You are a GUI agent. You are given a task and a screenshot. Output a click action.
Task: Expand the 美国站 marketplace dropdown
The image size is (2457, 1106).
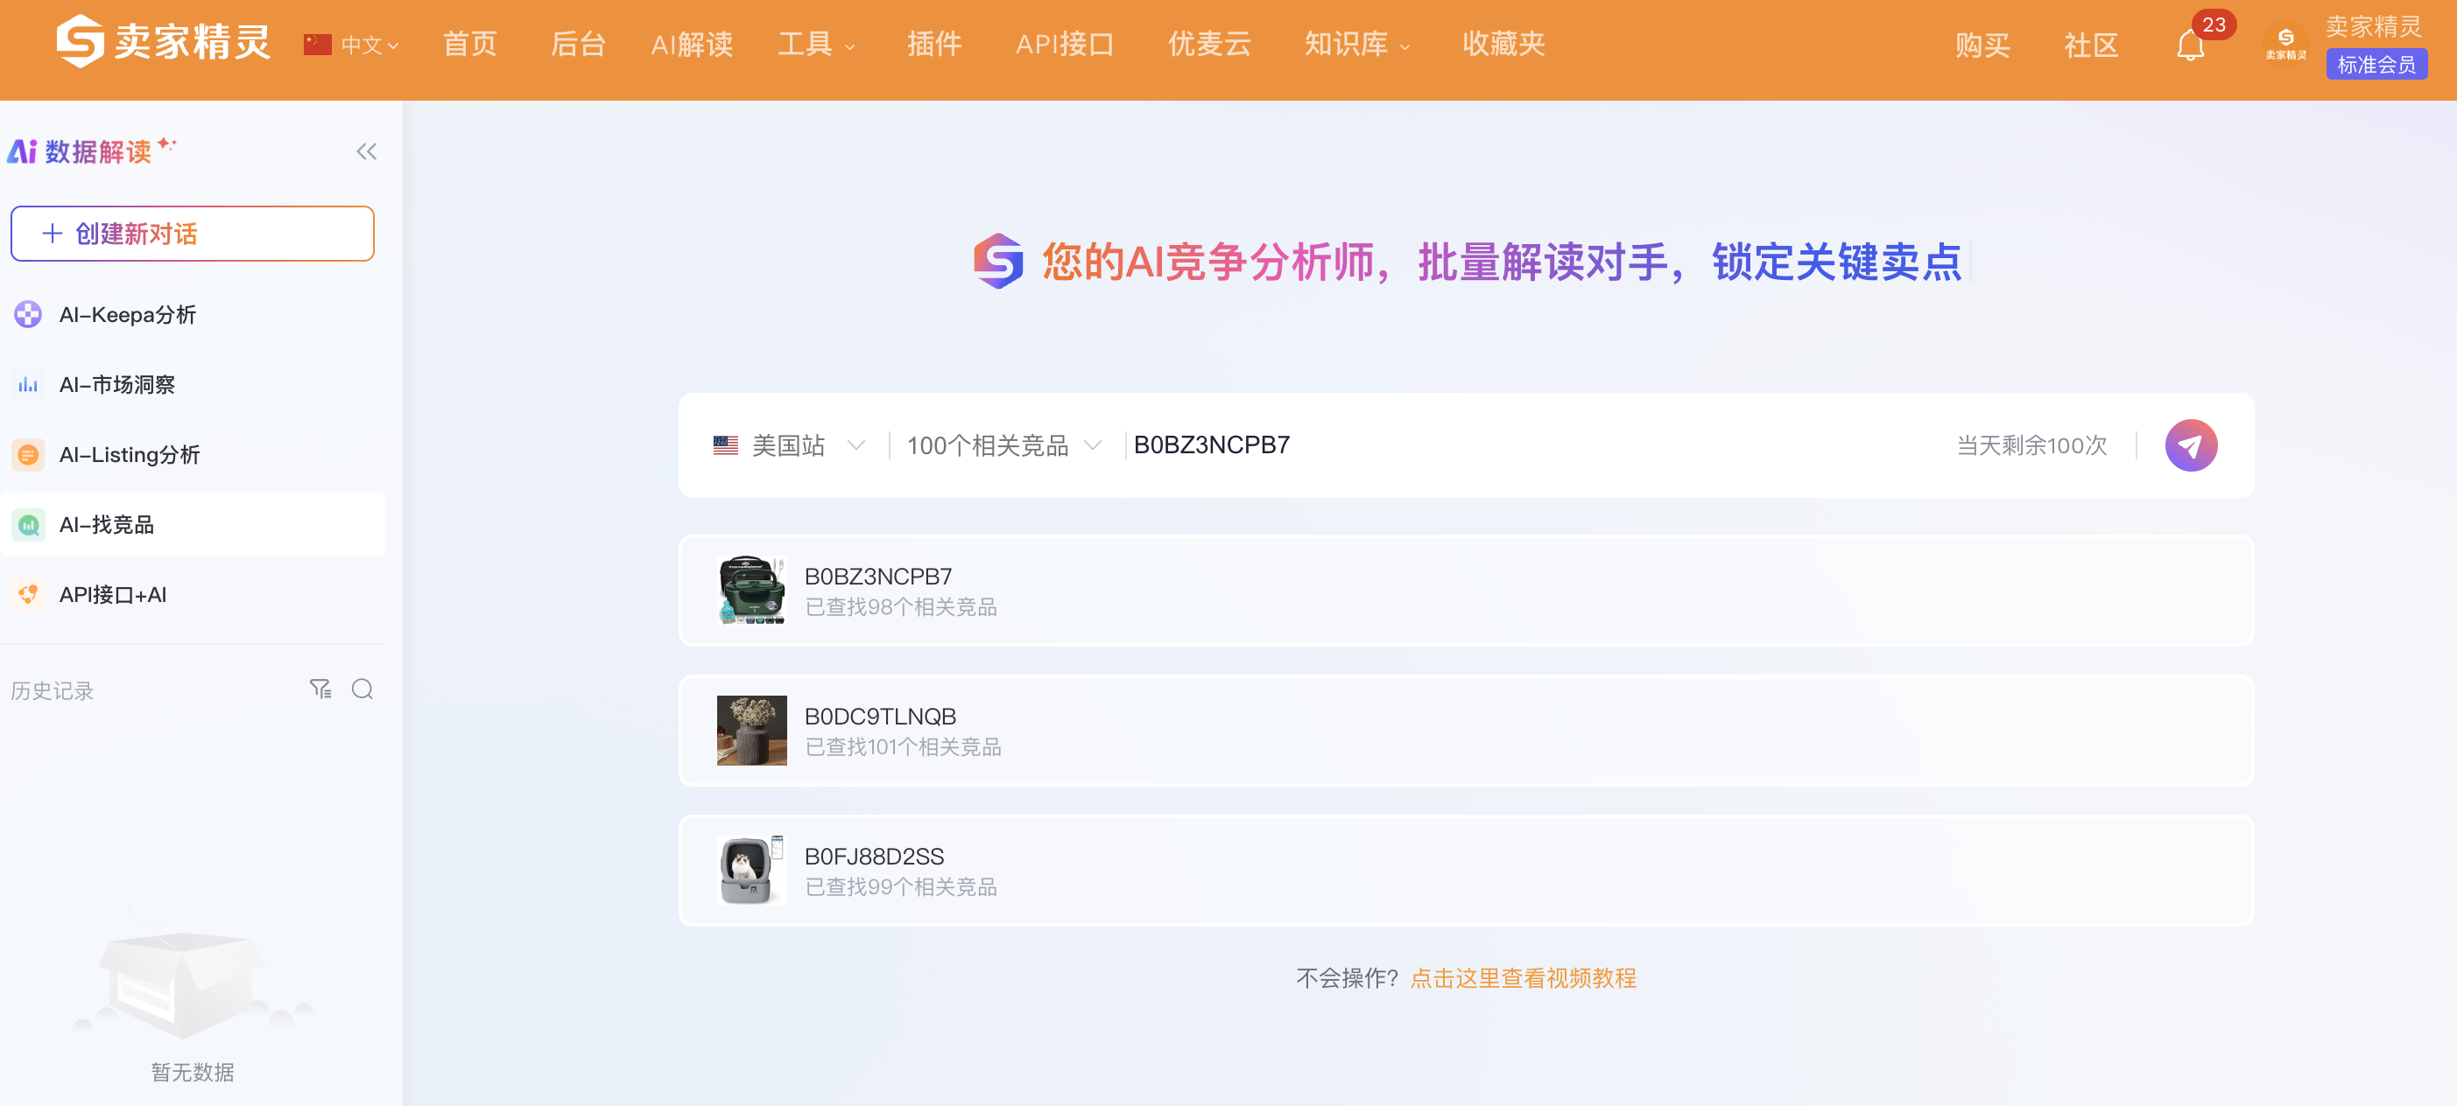point(789,445)
